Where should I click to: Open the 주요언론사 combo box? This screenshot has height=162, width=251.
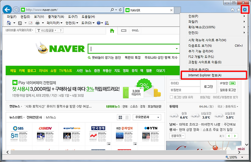pyautogui.click(x=147, y=117)
